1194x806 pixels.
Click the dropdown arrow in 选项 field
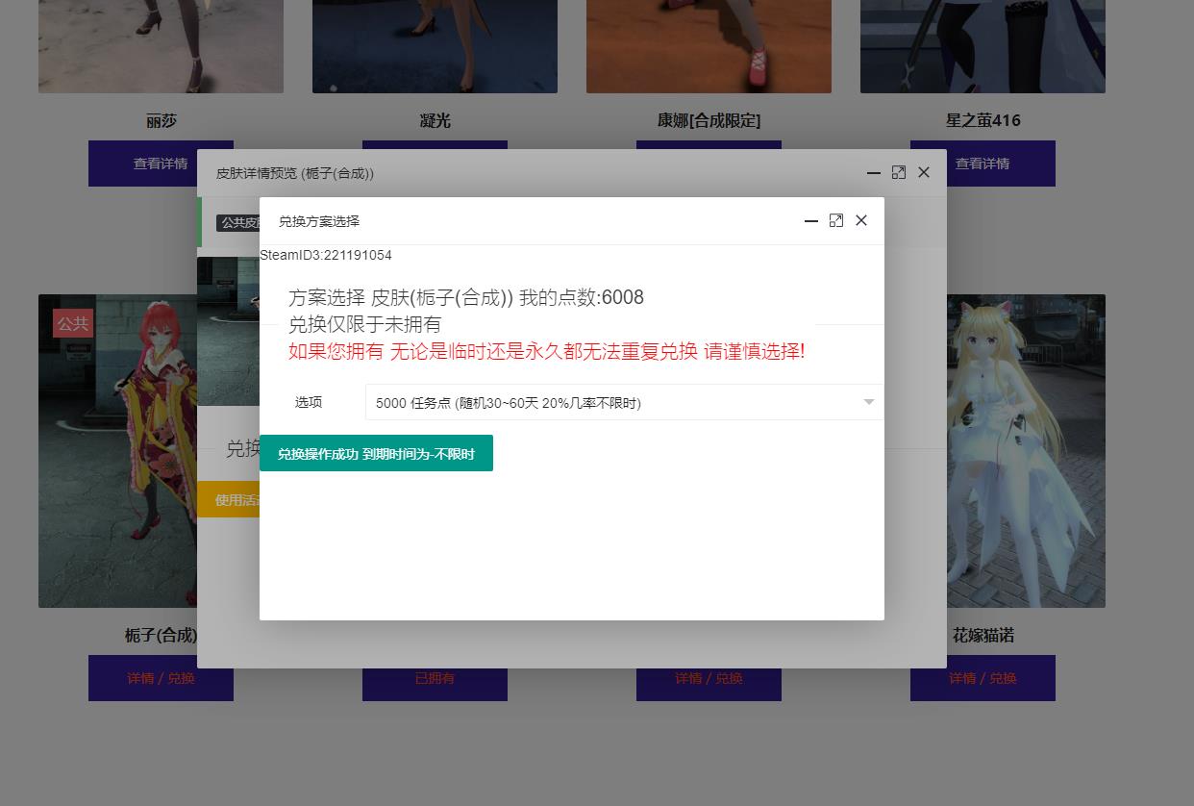pos(868,403)
